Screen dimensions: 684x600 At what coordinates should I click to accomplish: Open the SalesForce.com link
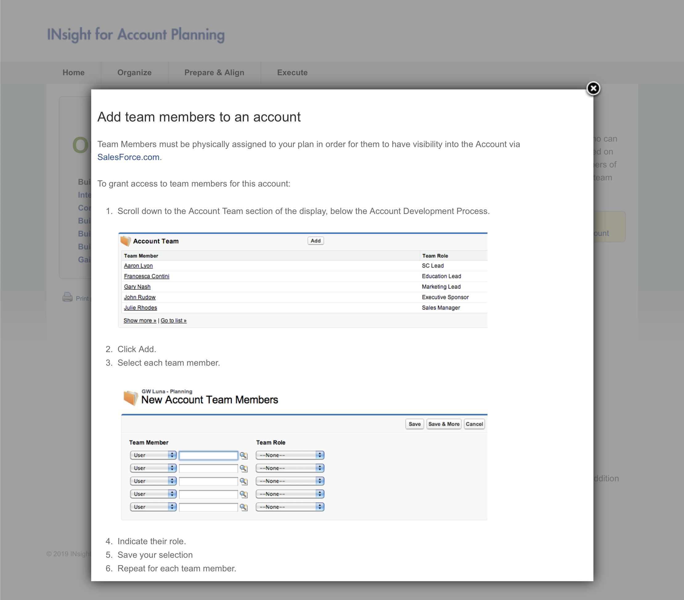(128, 157)
